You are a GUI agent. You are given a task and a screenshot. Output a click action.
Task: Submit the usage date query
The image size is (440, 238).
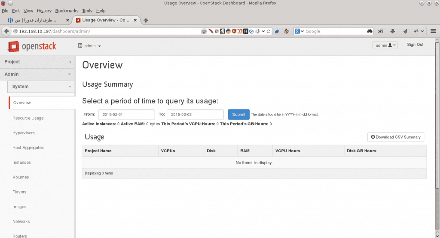click(238, 114)
